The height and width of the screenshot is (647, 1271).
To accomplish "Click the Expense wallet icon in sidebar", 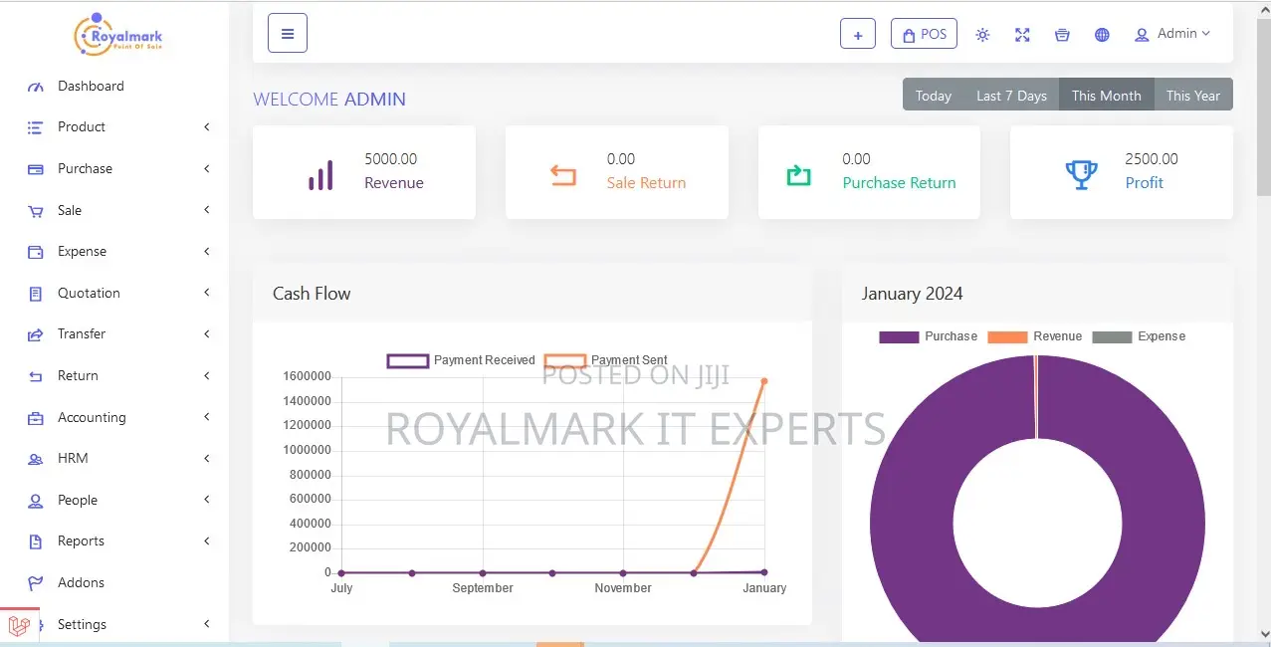I will (36, 252).
